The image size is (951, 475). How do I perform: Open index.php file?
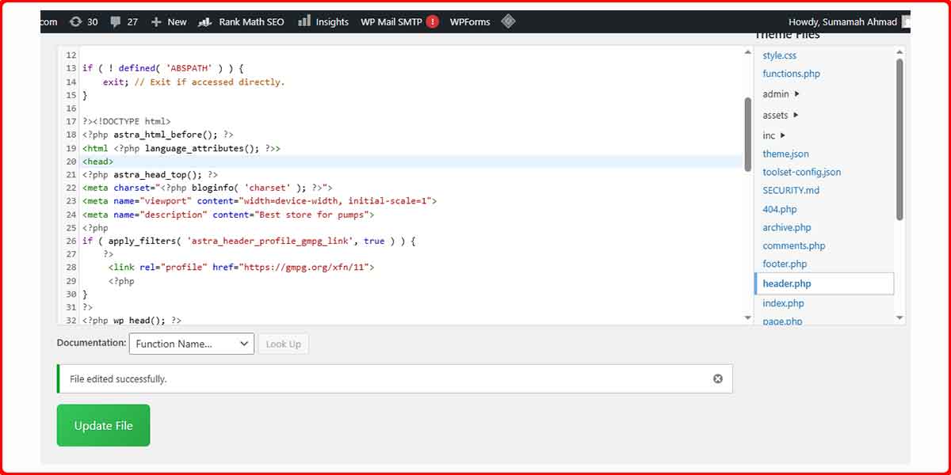pos(783,303)
